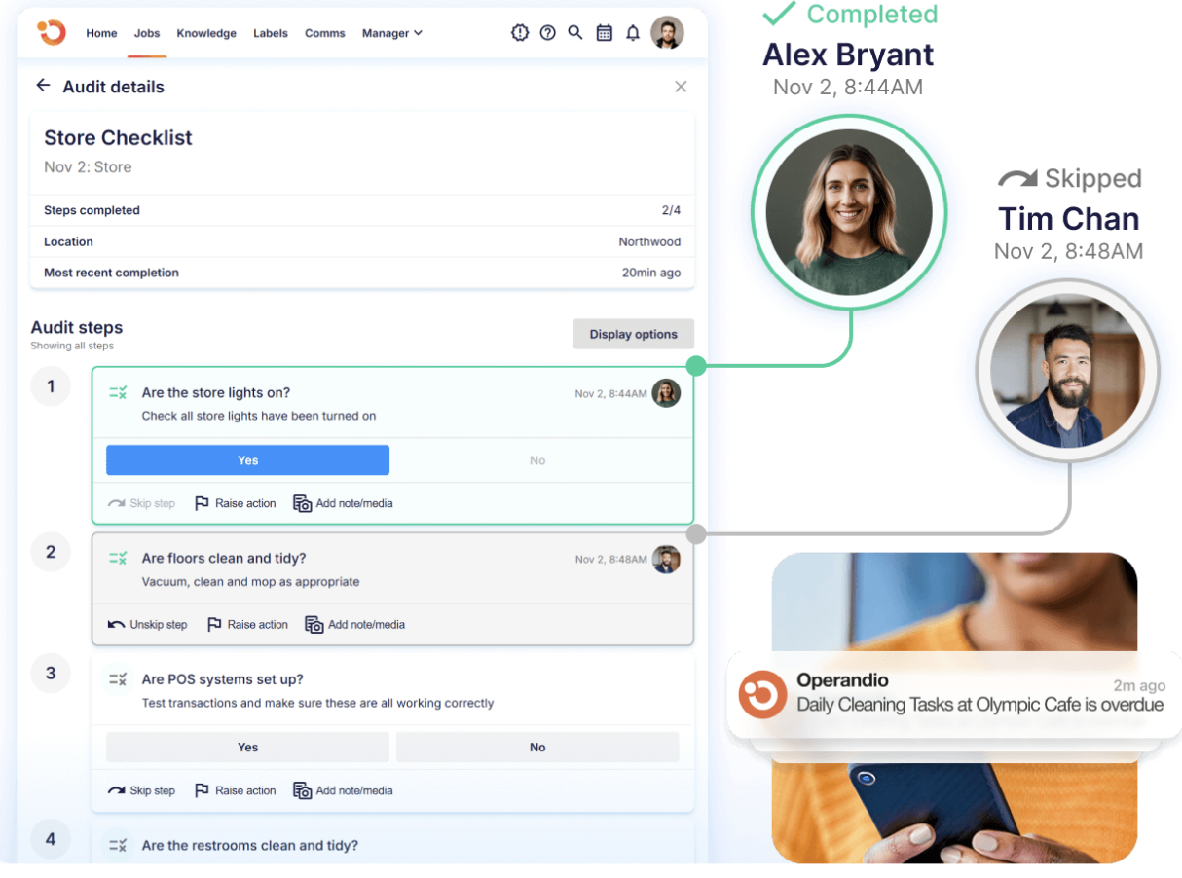Click the Tim Chan name heading

[1069, 218]
